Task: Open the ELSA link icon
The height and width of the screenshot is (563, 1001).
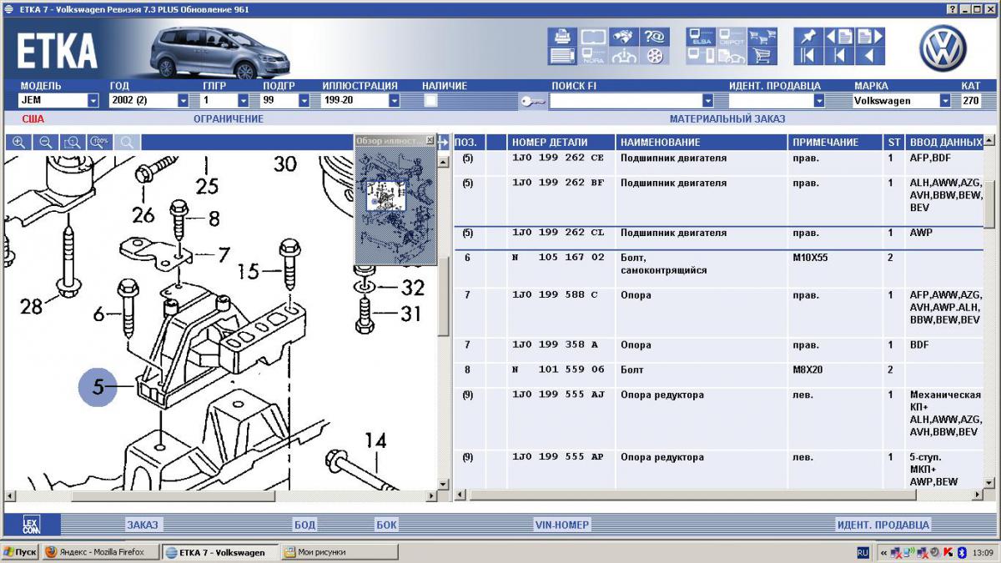Action: 701,37
